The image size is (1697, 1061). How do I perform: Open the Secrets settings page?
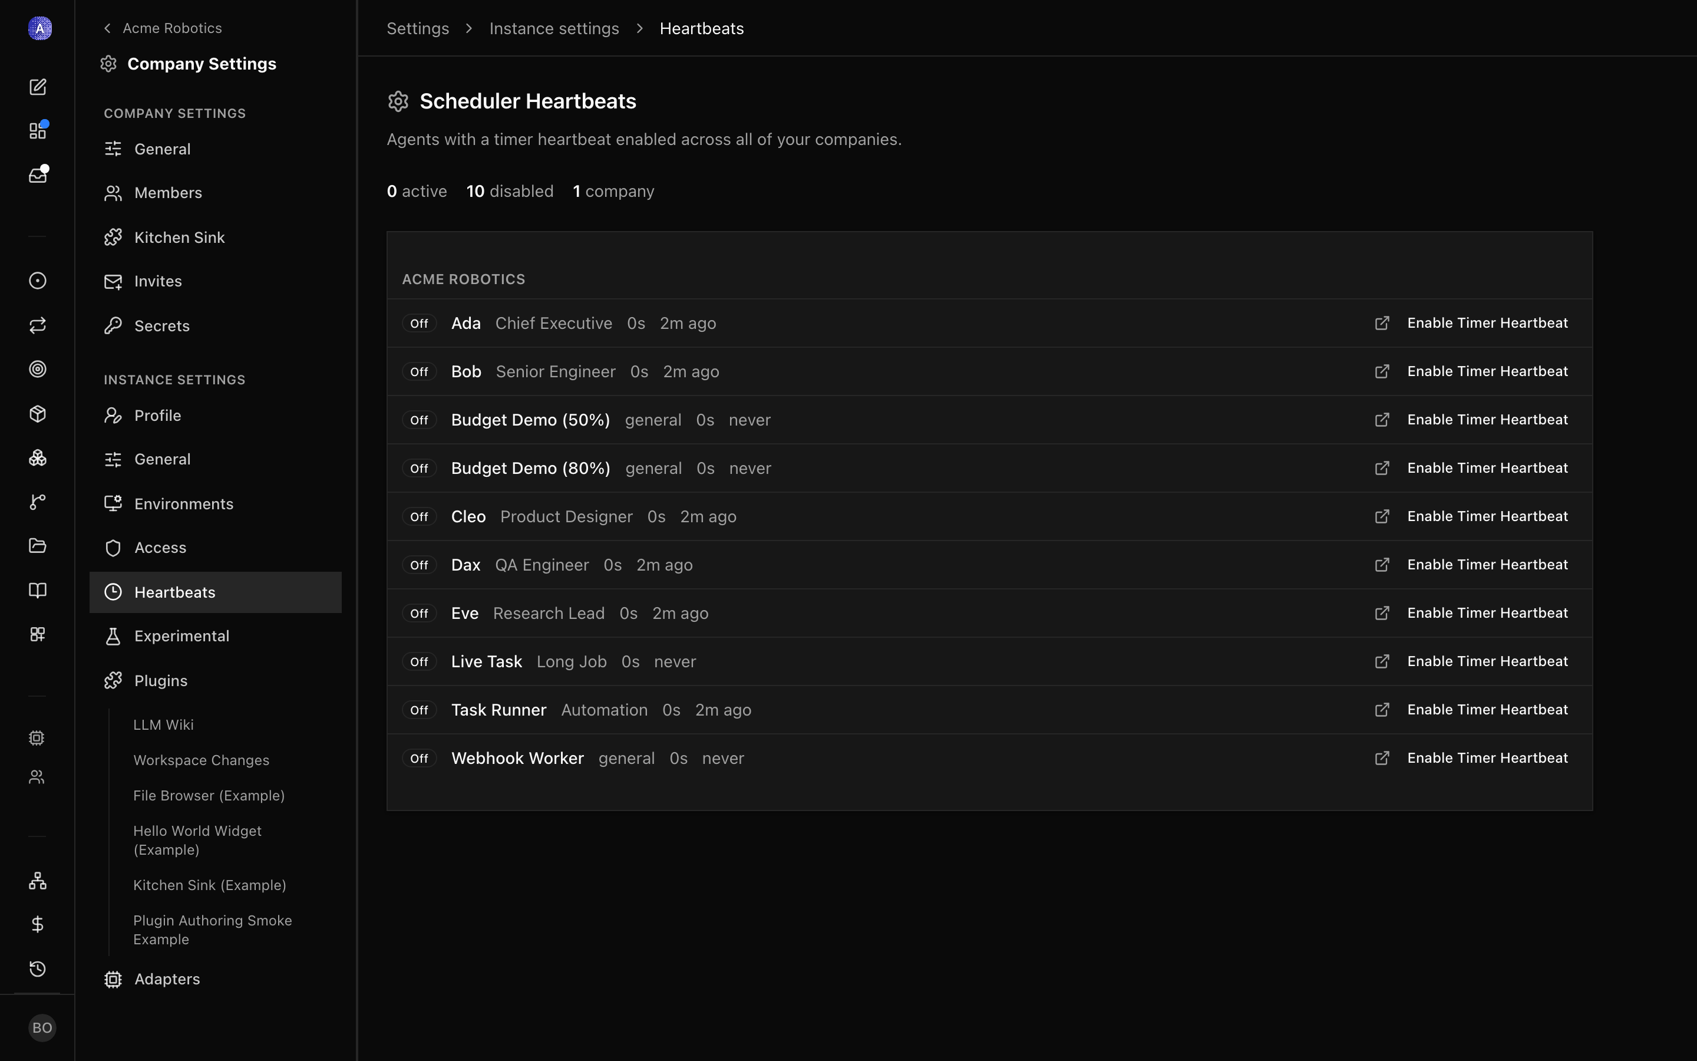pos(215,325)
